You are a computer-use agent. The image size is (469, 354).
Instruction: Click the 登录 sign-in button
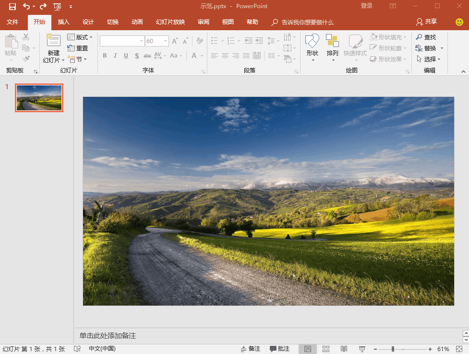pos(366,6)
